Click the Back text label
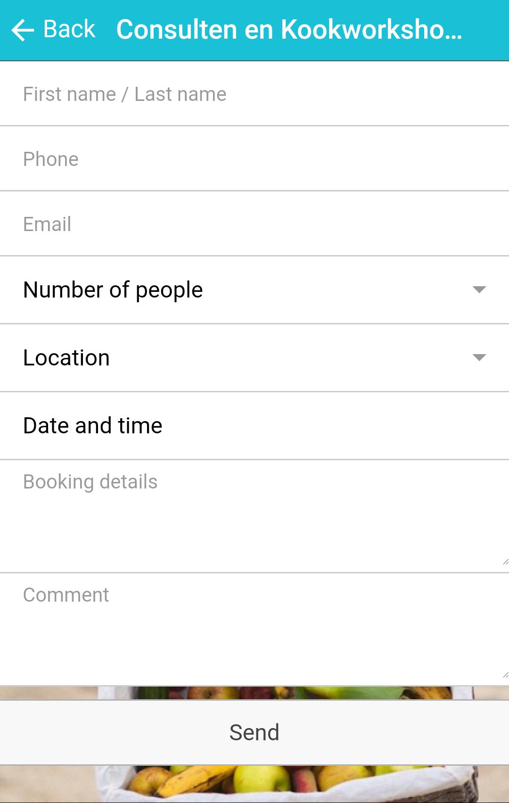 click(69, 29)
